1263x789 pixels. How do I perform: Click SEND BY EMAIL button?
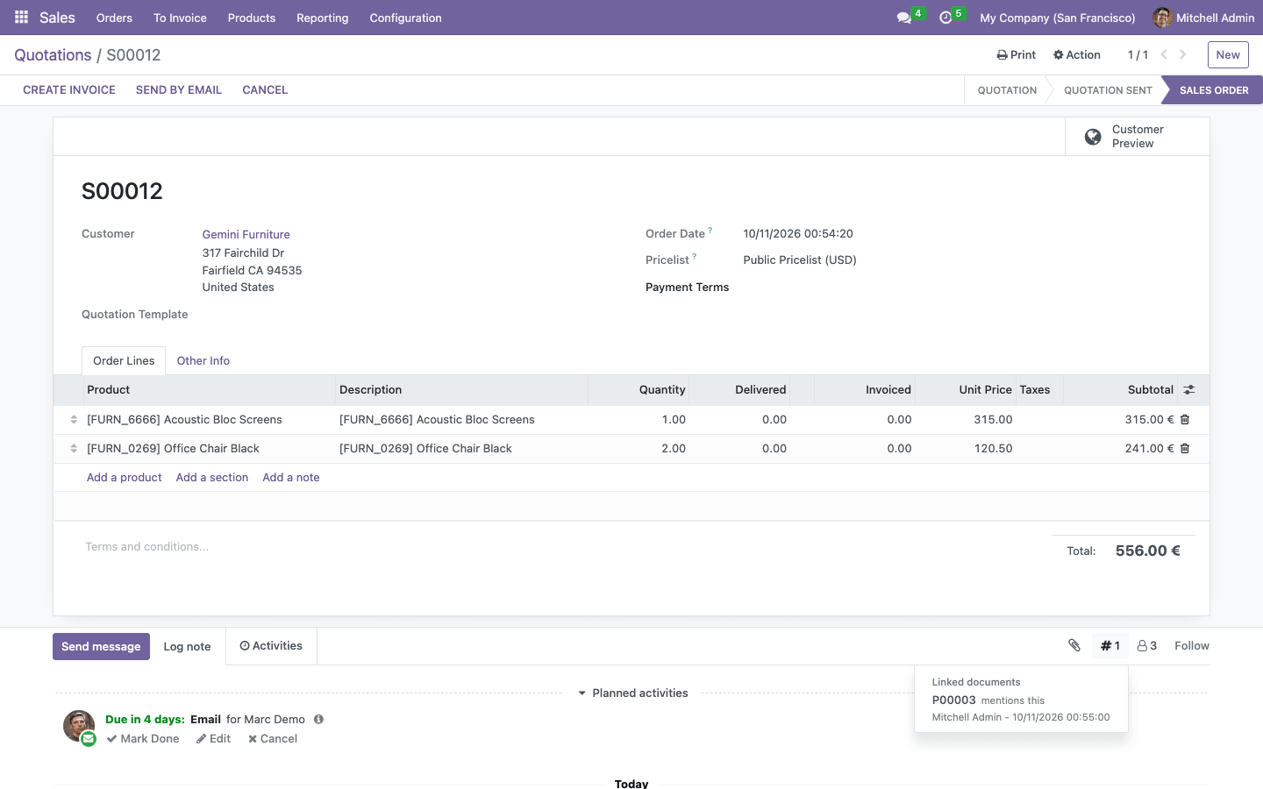pyautogui.click(x=179, y=90)
